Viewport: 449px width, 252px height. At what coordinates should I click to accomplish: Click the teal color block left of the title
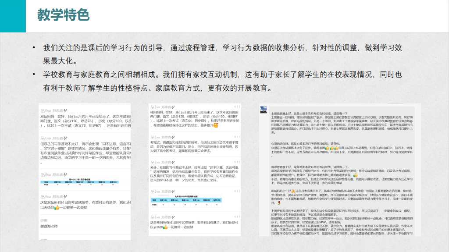pos(13,16)
